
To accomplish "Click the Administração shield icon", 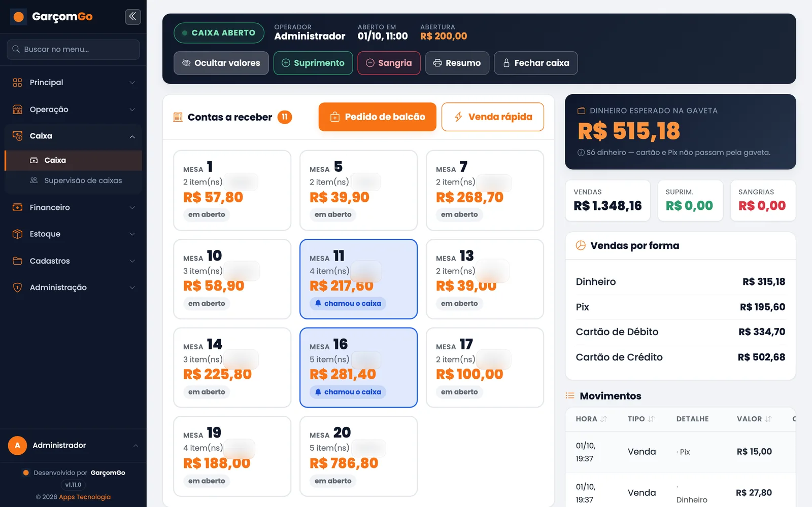I will 17,287.
